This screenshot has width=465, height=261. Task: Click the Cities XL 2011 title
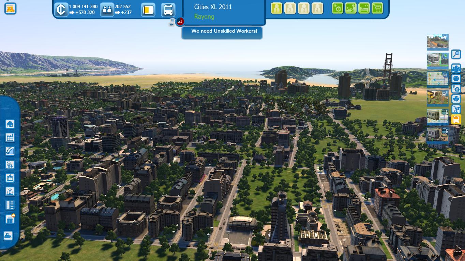pos(213,7)
